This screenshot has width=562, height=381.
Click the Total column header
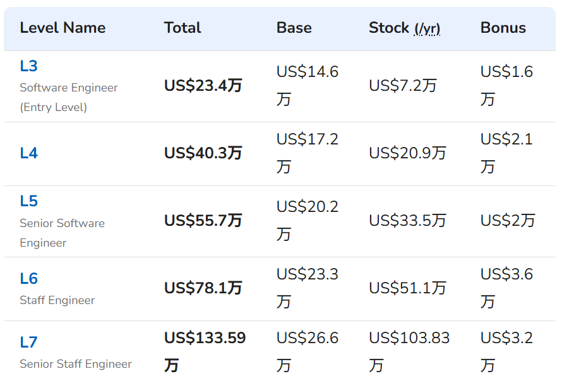click(182, 28)
